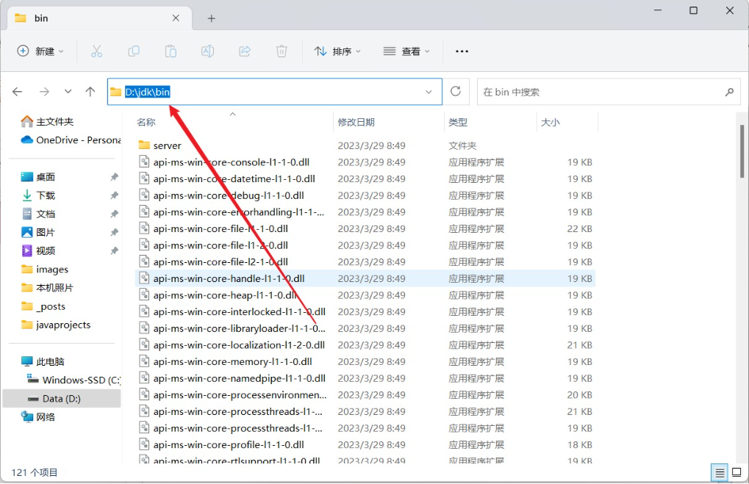This screenshot has height=484, width=749.
Task: Click the Cut scissors icon
Action: [96, 51]
